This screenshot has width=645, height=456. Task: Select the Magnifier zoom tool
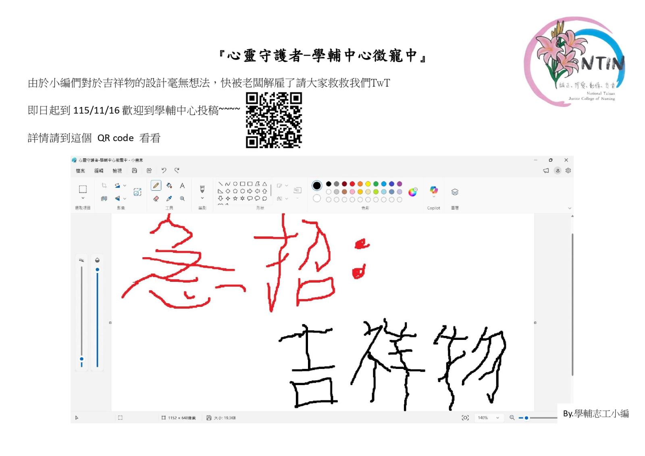click(x=182, y=198)
